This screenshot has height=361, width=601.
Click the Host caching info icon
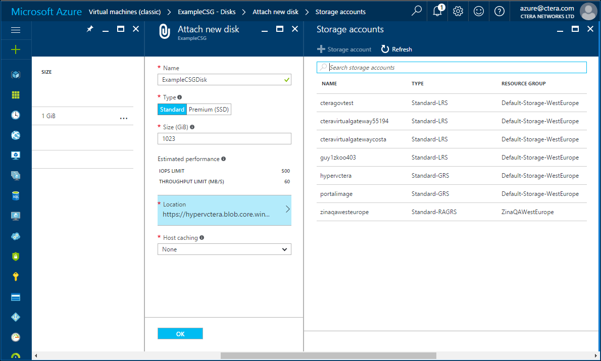pos(202,238)
